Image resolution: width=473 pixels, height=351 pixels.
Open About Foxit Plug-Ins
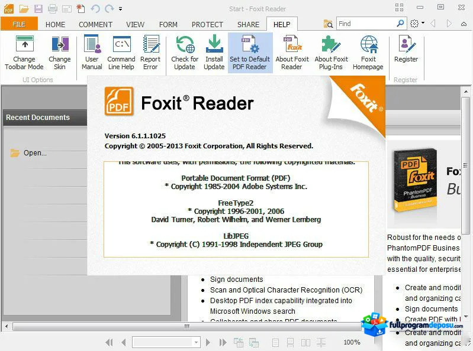(x=331, y=53)
